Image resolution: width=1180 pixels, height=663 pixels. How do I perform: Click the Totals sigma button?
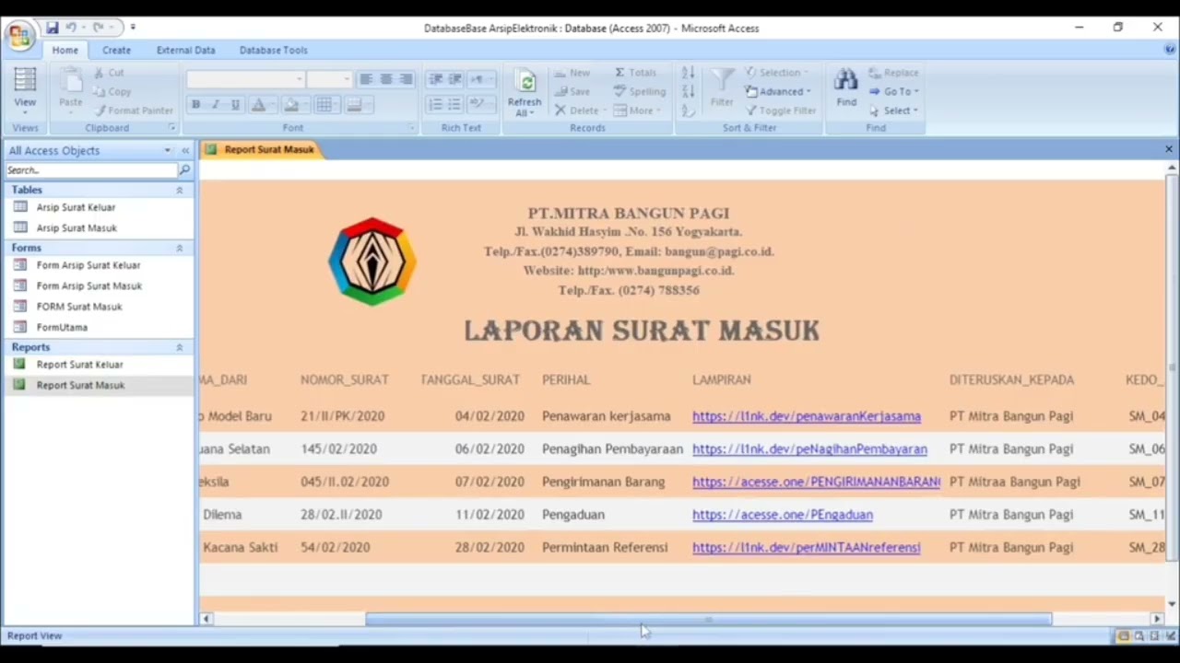tap(635, 73)
